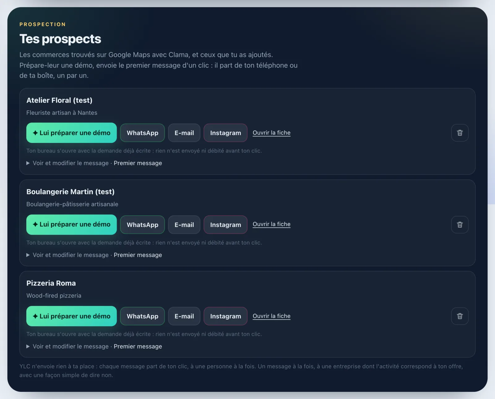Open the fiche link for Atelier Floral
This screenshot has width=495, height=399.
point(272,133)
